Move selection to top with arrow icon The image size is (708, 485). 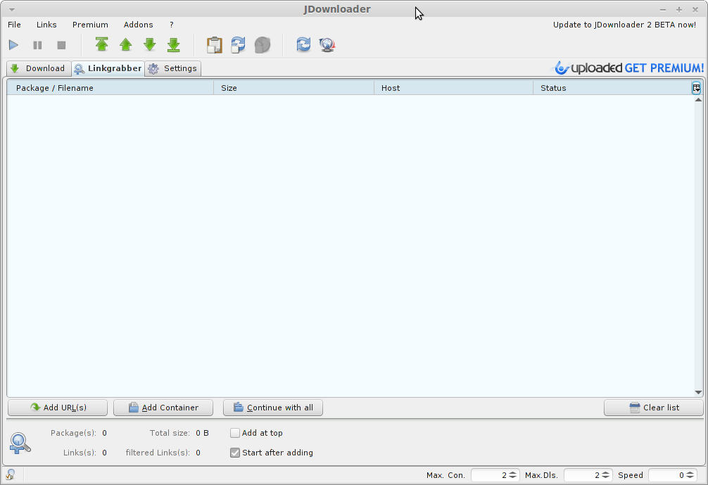click(x=101, y=44)
